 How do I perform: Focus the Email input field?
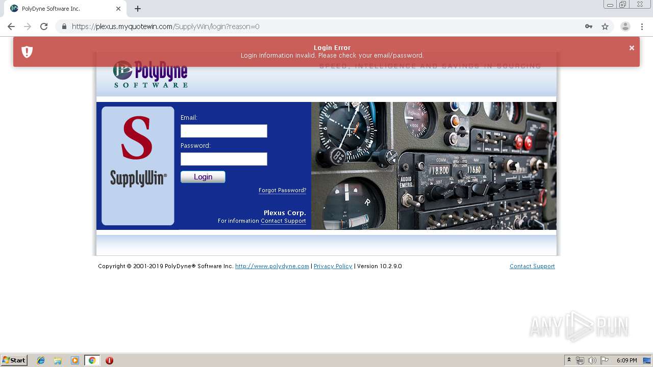(224, 131)
